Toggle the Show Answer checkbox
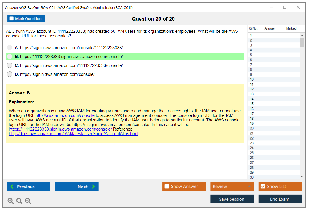The width and height of the screenshot is (309, 211). tap(167, 187)
